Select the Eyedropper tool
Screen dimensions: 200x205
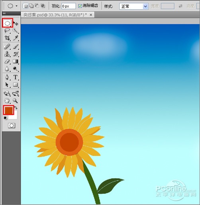tap(16, 38)
